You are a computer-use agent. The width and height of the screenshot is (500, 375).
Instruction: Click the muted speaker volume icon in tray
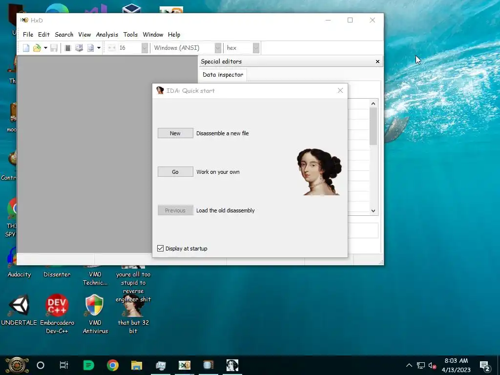[433, 365]
